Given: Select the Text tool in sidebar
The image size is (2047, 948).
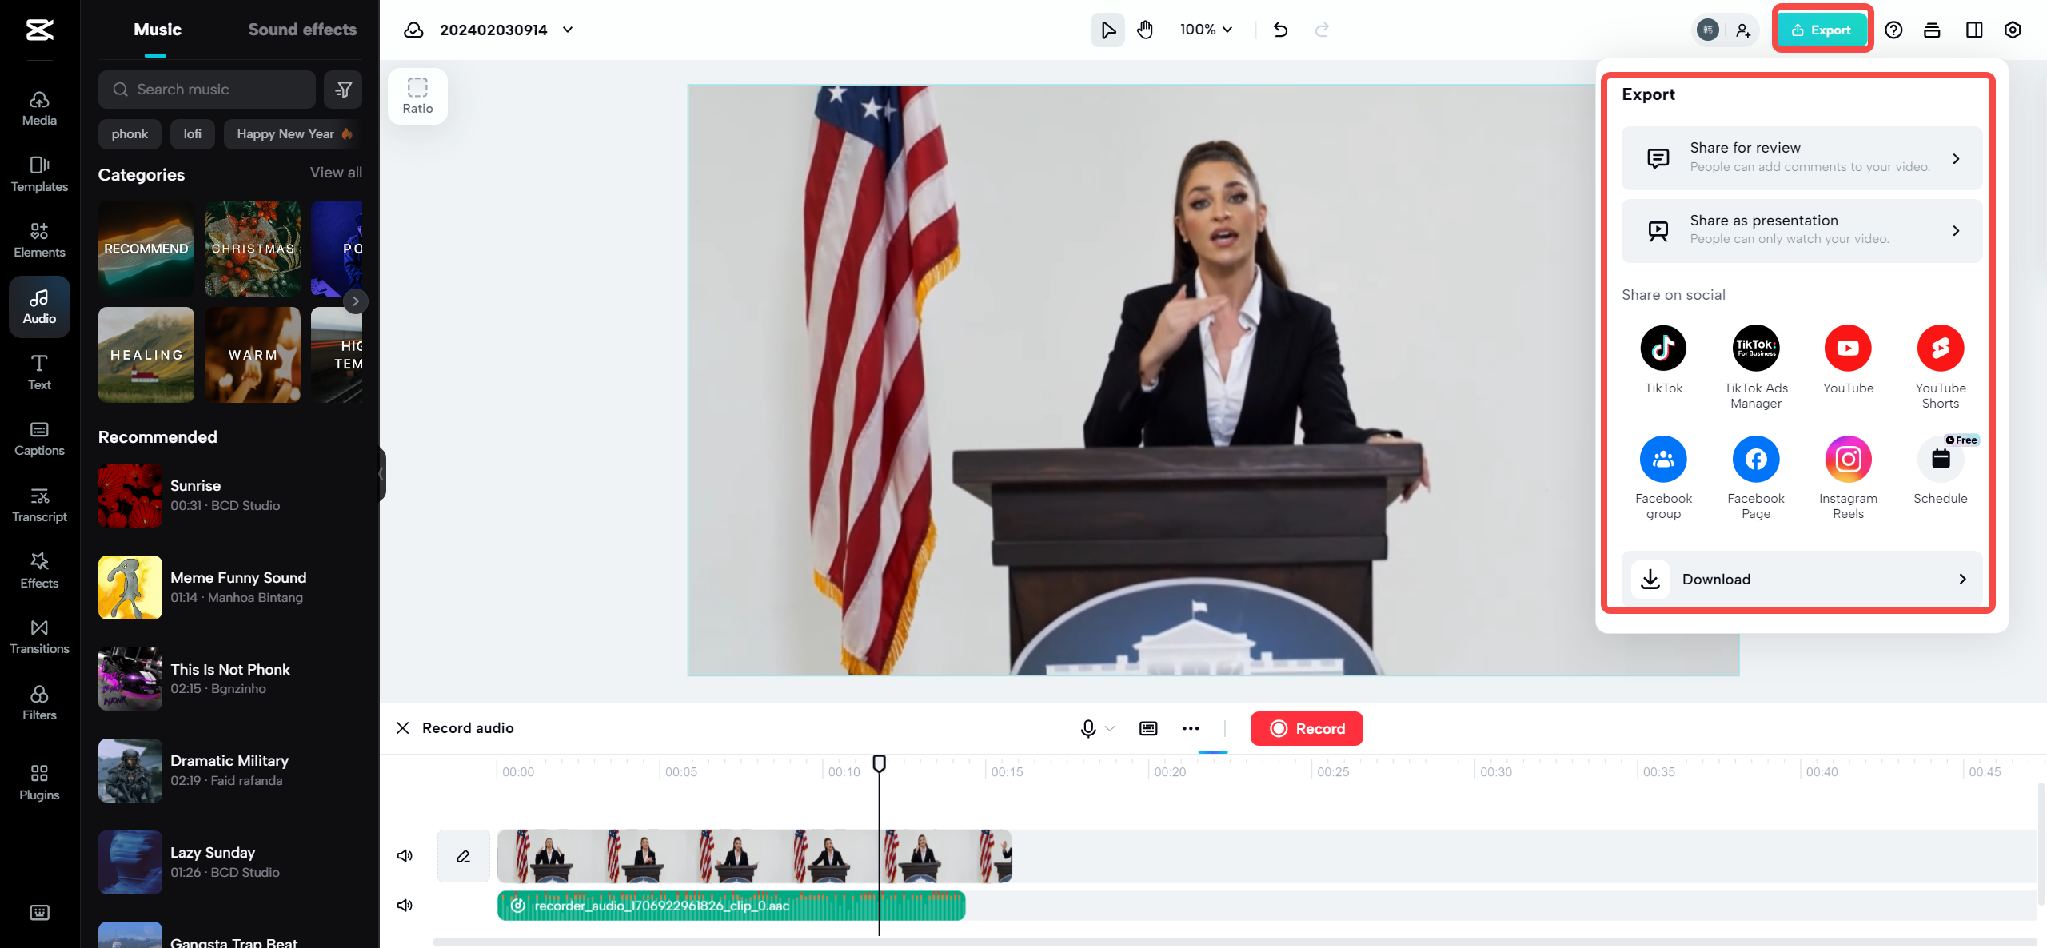Looking at the screenshot, I should point(38,372).
